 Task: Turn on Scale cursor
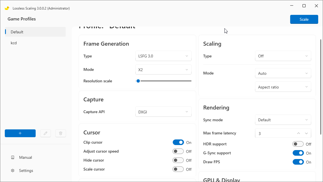178,169
